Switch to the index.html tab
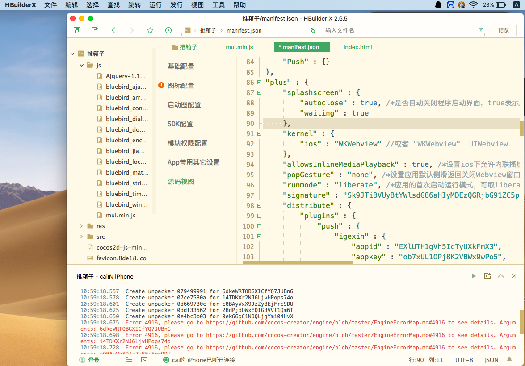The width and height of the screenshot is (525, 366). 357,47
